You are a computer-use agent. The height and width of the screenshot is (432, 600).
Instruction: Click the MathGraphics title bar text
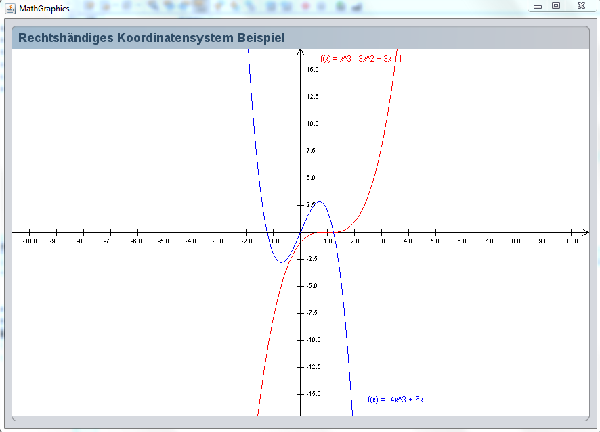[x=44, y=9]
